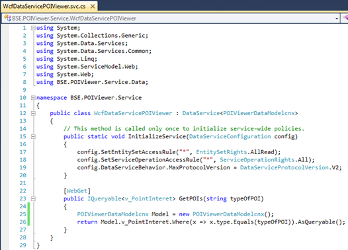Click 'MaxProtocolVersion' on line 19
348x250 pixels.
tap(199, 167)
